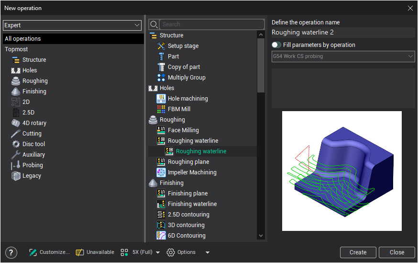Image resolution: width=418 pixels, height=263 pixels.
Task: Select All operations in the category list
Action: coord(72,39)
